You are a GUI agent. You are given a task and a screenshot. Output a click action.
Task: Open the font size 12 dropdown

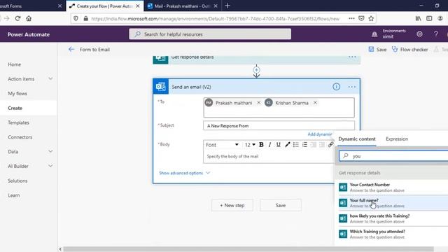250,145
